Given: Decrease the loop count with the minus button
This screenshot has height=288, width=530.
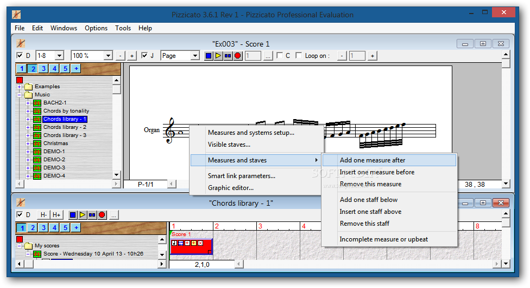Looking at the screenshot, I should click(342, 56).
